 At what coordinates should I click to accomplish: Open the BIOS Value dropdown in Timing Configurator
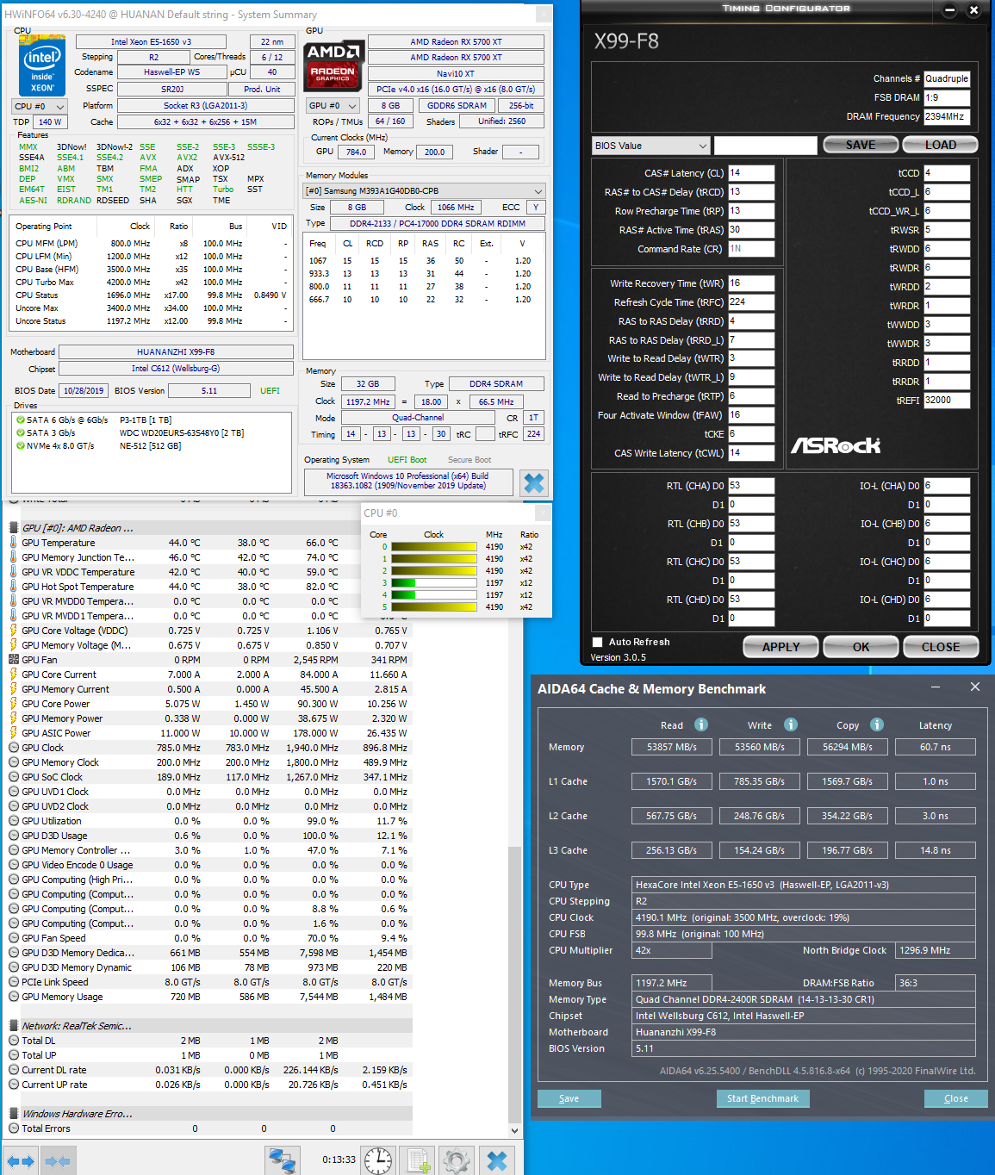click(650, 146)
